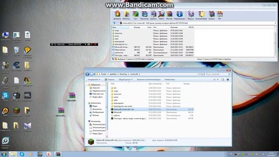Click Yandex browser icon in taskbar
The image size is (279, 157).
tap(48, 154)
